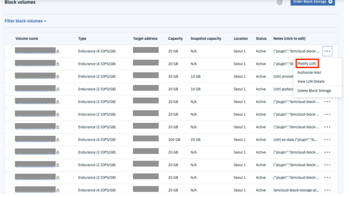This screenshot has width=349, height=197.
Task: Sort by the Status column header
Action: 261,38
